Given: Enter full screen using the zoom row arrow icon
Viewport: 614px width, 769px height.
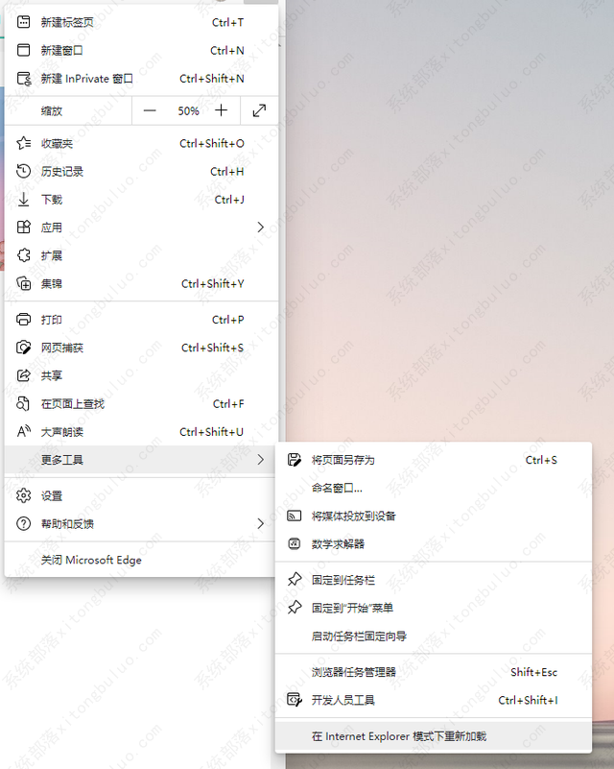Looking at the screenshot, I should pos(259,110).
